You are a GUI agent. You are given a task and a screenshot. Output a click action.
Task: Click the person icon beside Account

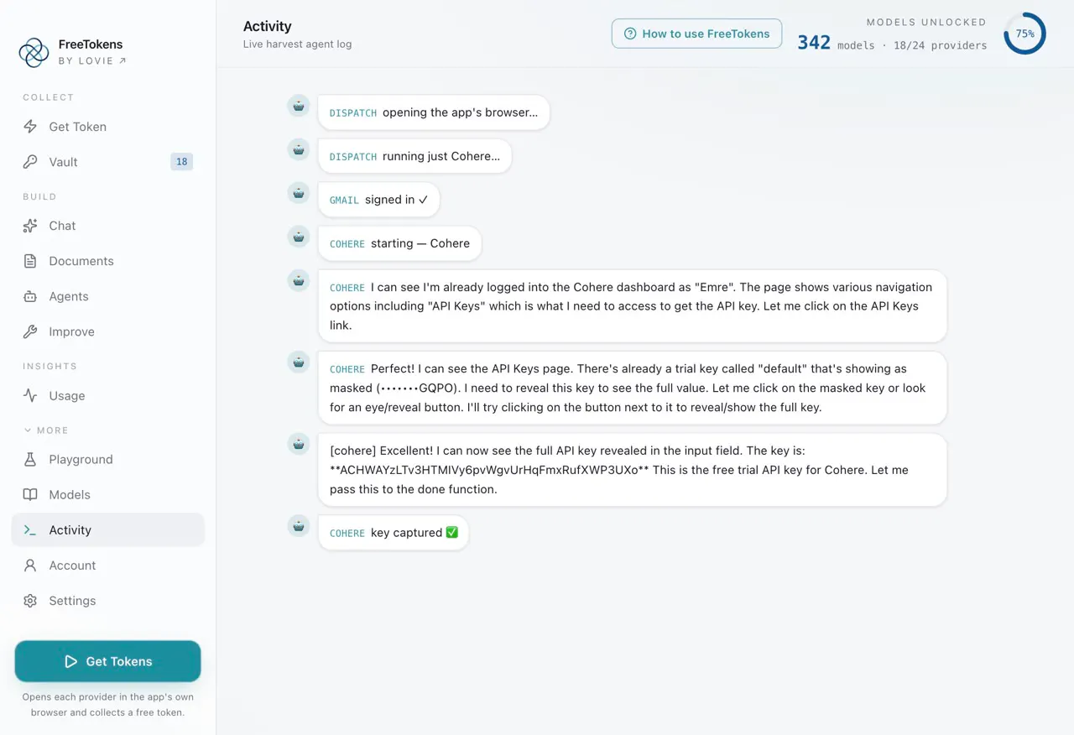30,565
